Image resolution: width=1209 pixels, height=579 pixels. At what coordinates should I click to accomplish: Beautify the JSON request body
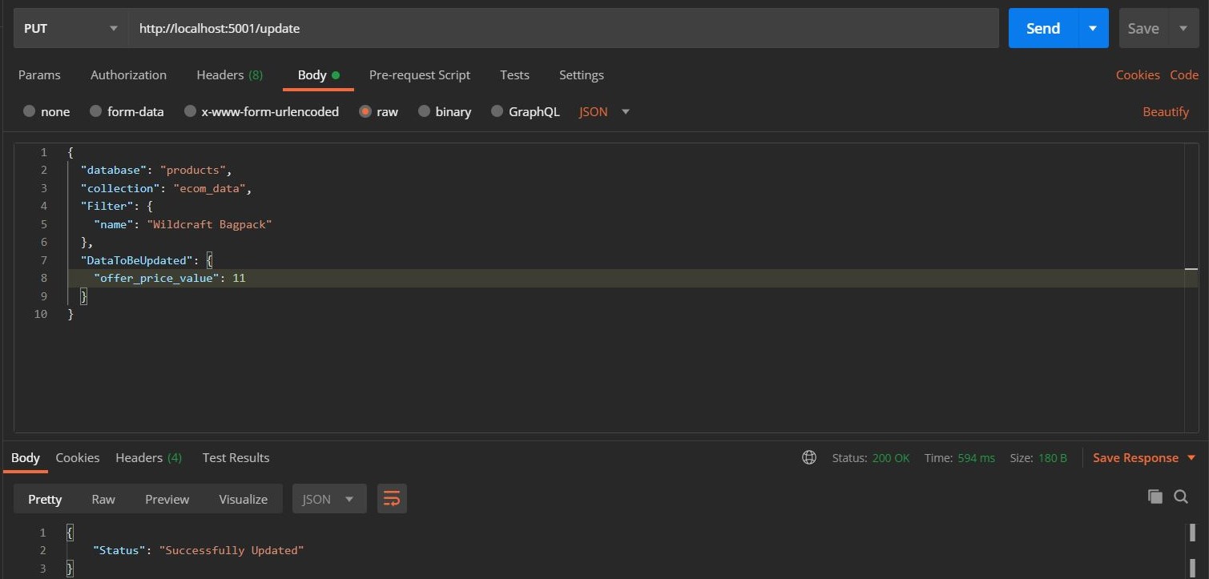(x=1166, y=112)
